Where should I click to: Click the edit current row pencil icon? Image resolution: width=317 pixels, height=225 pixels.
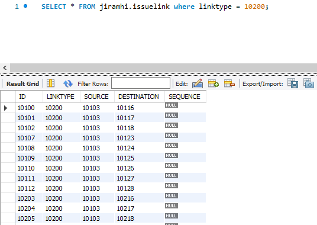click(198, 83)
